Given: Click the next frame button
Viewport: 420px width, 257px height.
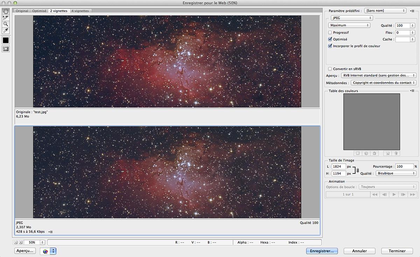Looking at the screenshot, I should pyautogui.click(x=403, y=194).
